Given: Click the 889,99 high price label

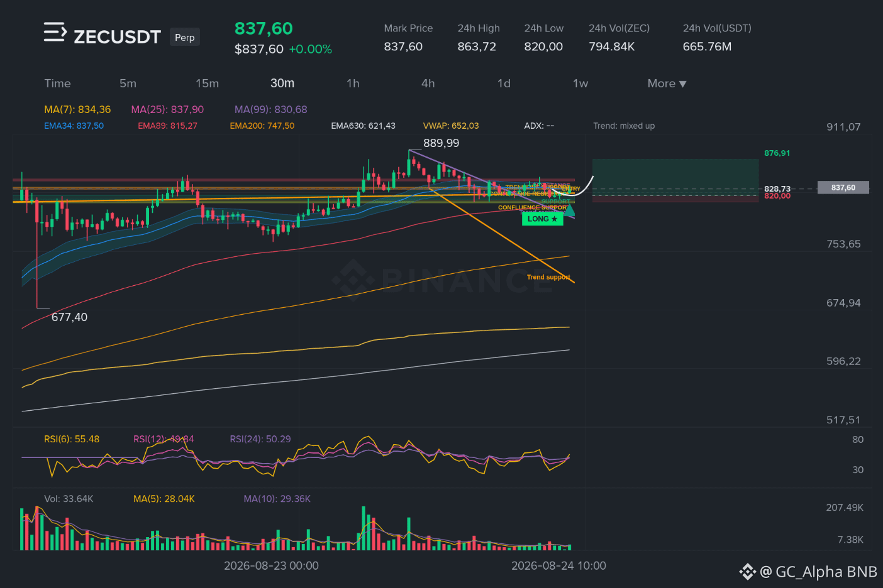Looking at the screenshot, I should (441, 143).
